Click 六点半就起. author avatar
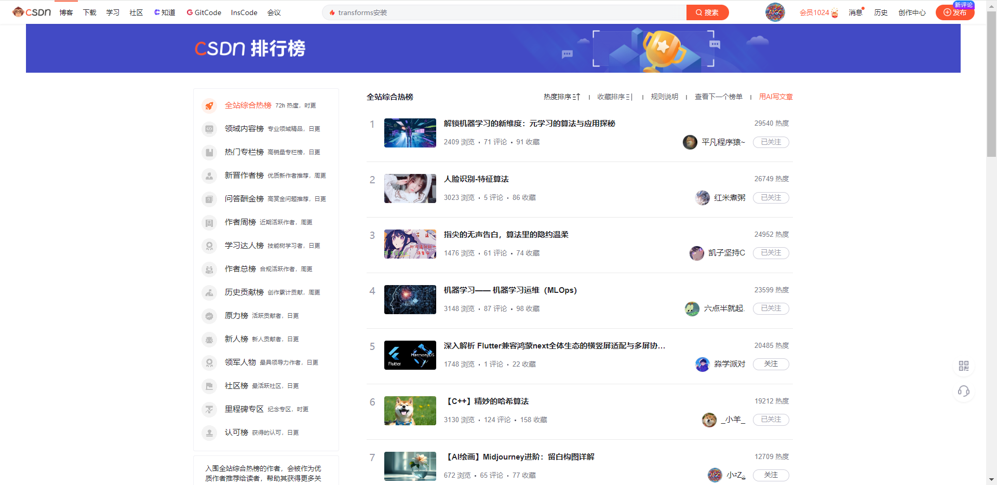Viewport: 997px width, 485px height. click(x=692, y=308)
